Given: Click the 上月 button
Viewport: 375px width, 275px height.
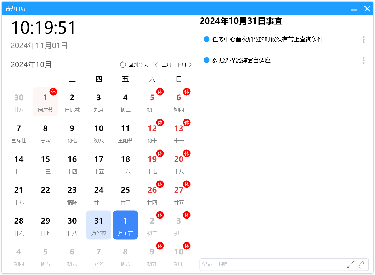Looking at the screenshot, I should [x=167, y=65].
